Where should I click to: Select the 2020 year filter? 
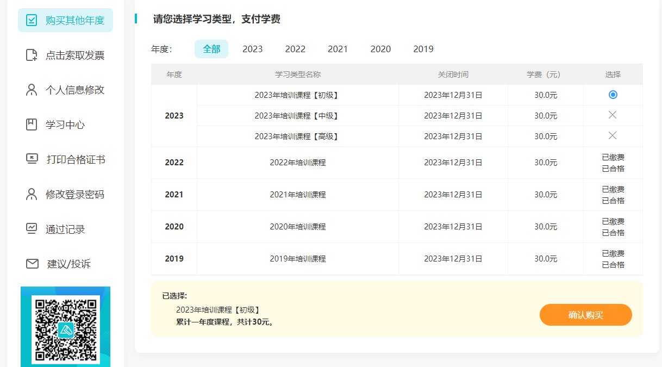(380, 49)
